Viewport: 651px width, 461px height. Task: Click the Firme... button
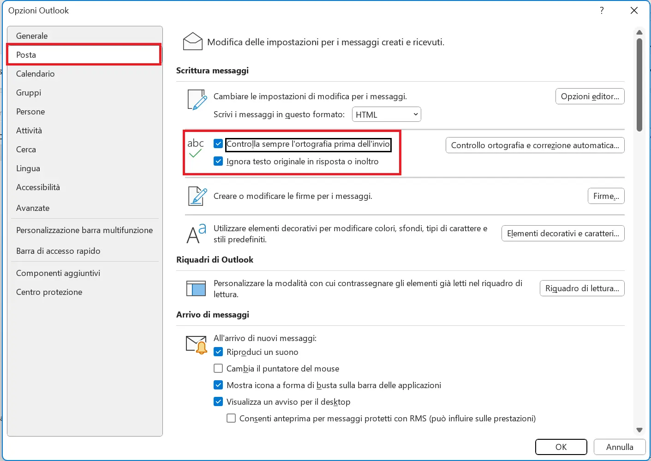click(x=606, y=196)
